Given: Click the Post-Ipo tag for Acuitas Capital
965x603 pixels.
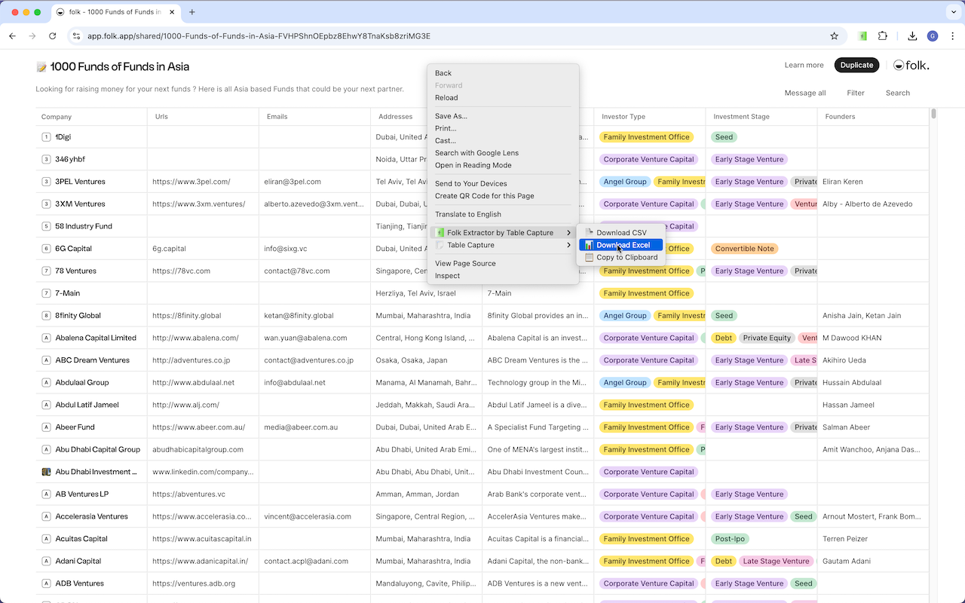Looking at the screenshot, I should tap(729, 539).
